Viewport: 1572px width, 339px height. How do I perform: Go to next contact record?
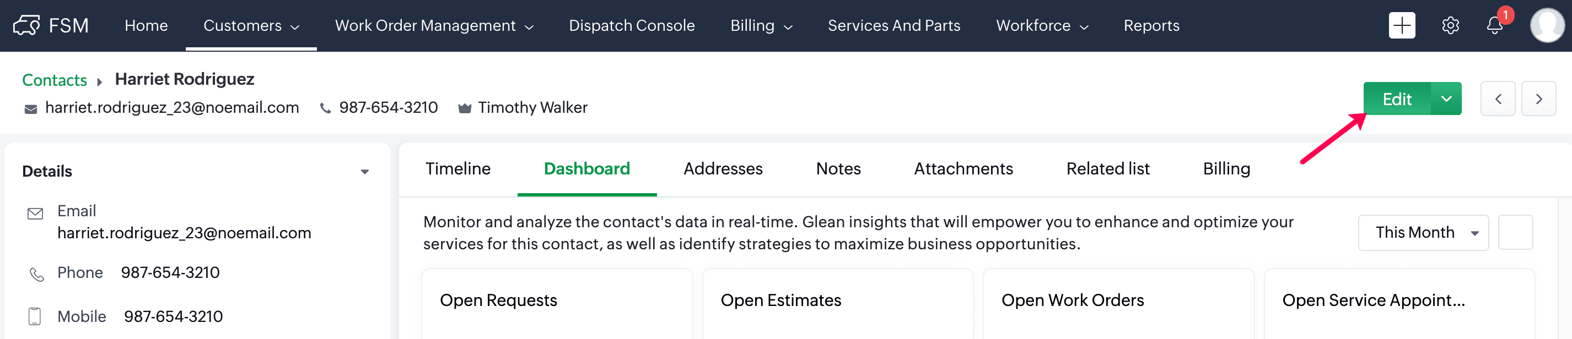pos(1538,99)
